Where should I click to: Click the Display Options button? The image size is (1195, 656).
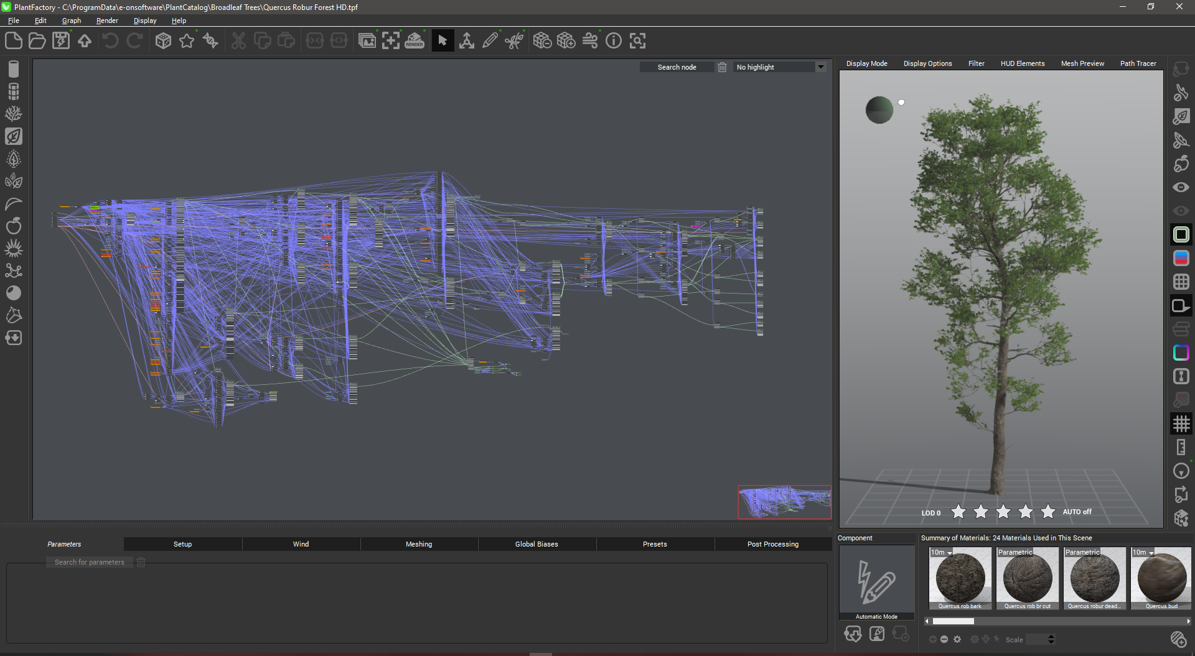click(927, 63)
